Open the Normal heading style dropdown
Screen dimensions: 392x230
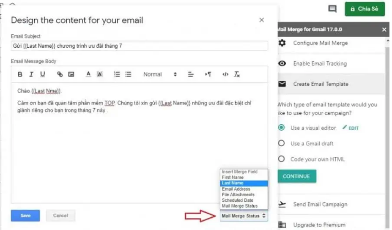[160, 74]
